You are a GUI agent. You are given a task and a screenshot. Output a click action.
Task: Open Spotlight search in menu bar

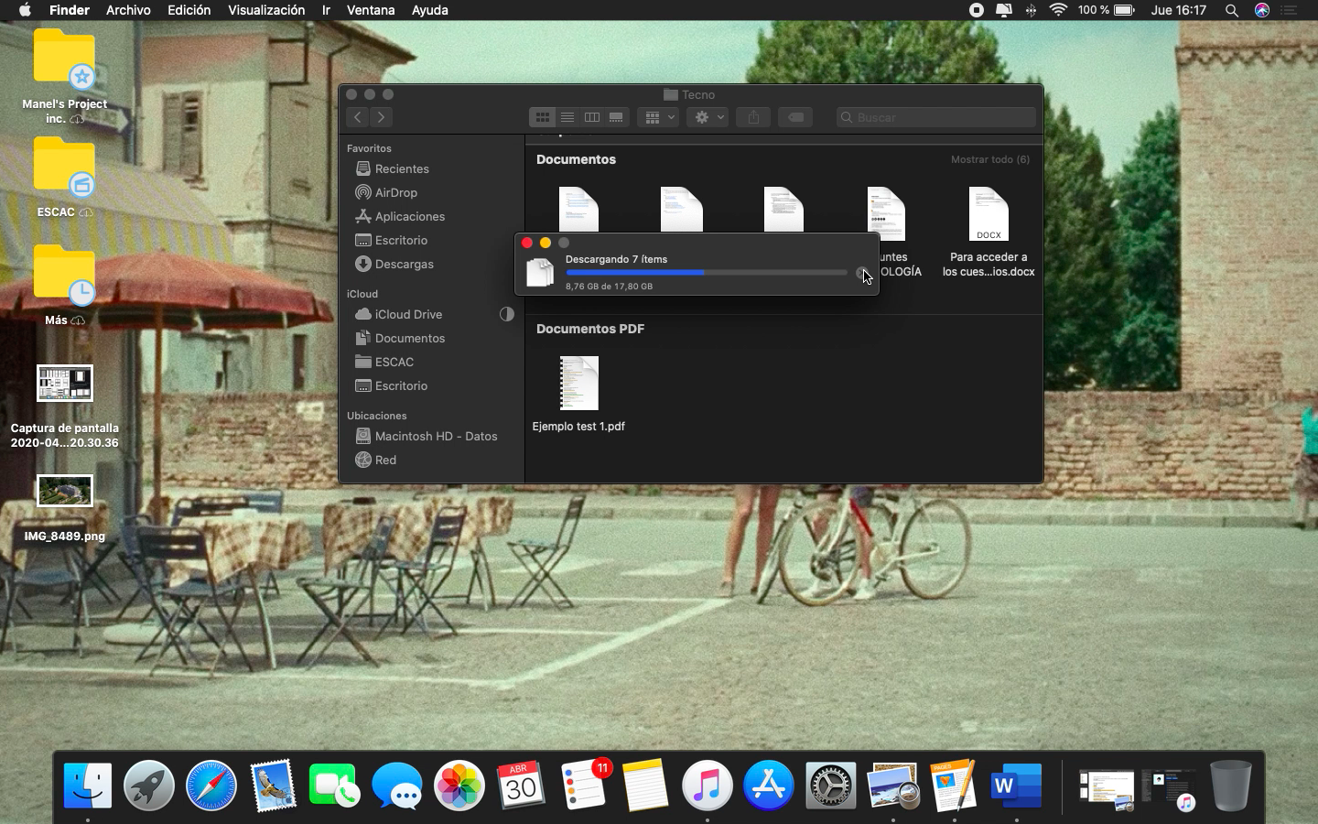click(x=1232, y=10)
